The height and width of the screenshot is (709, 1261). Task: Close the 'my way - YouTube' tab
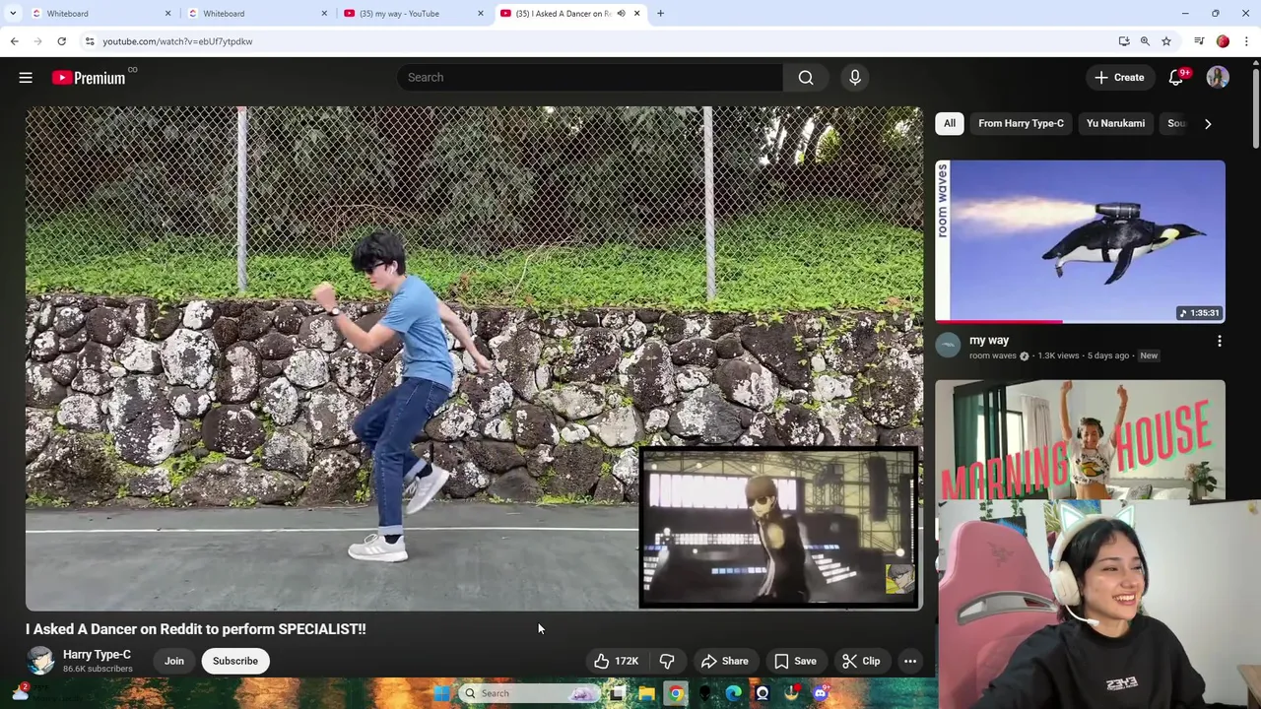[x=481, y=14]
